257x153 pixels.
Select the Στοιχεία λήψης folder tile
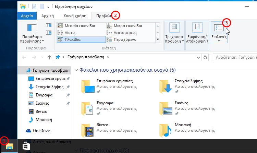[187, 86]
